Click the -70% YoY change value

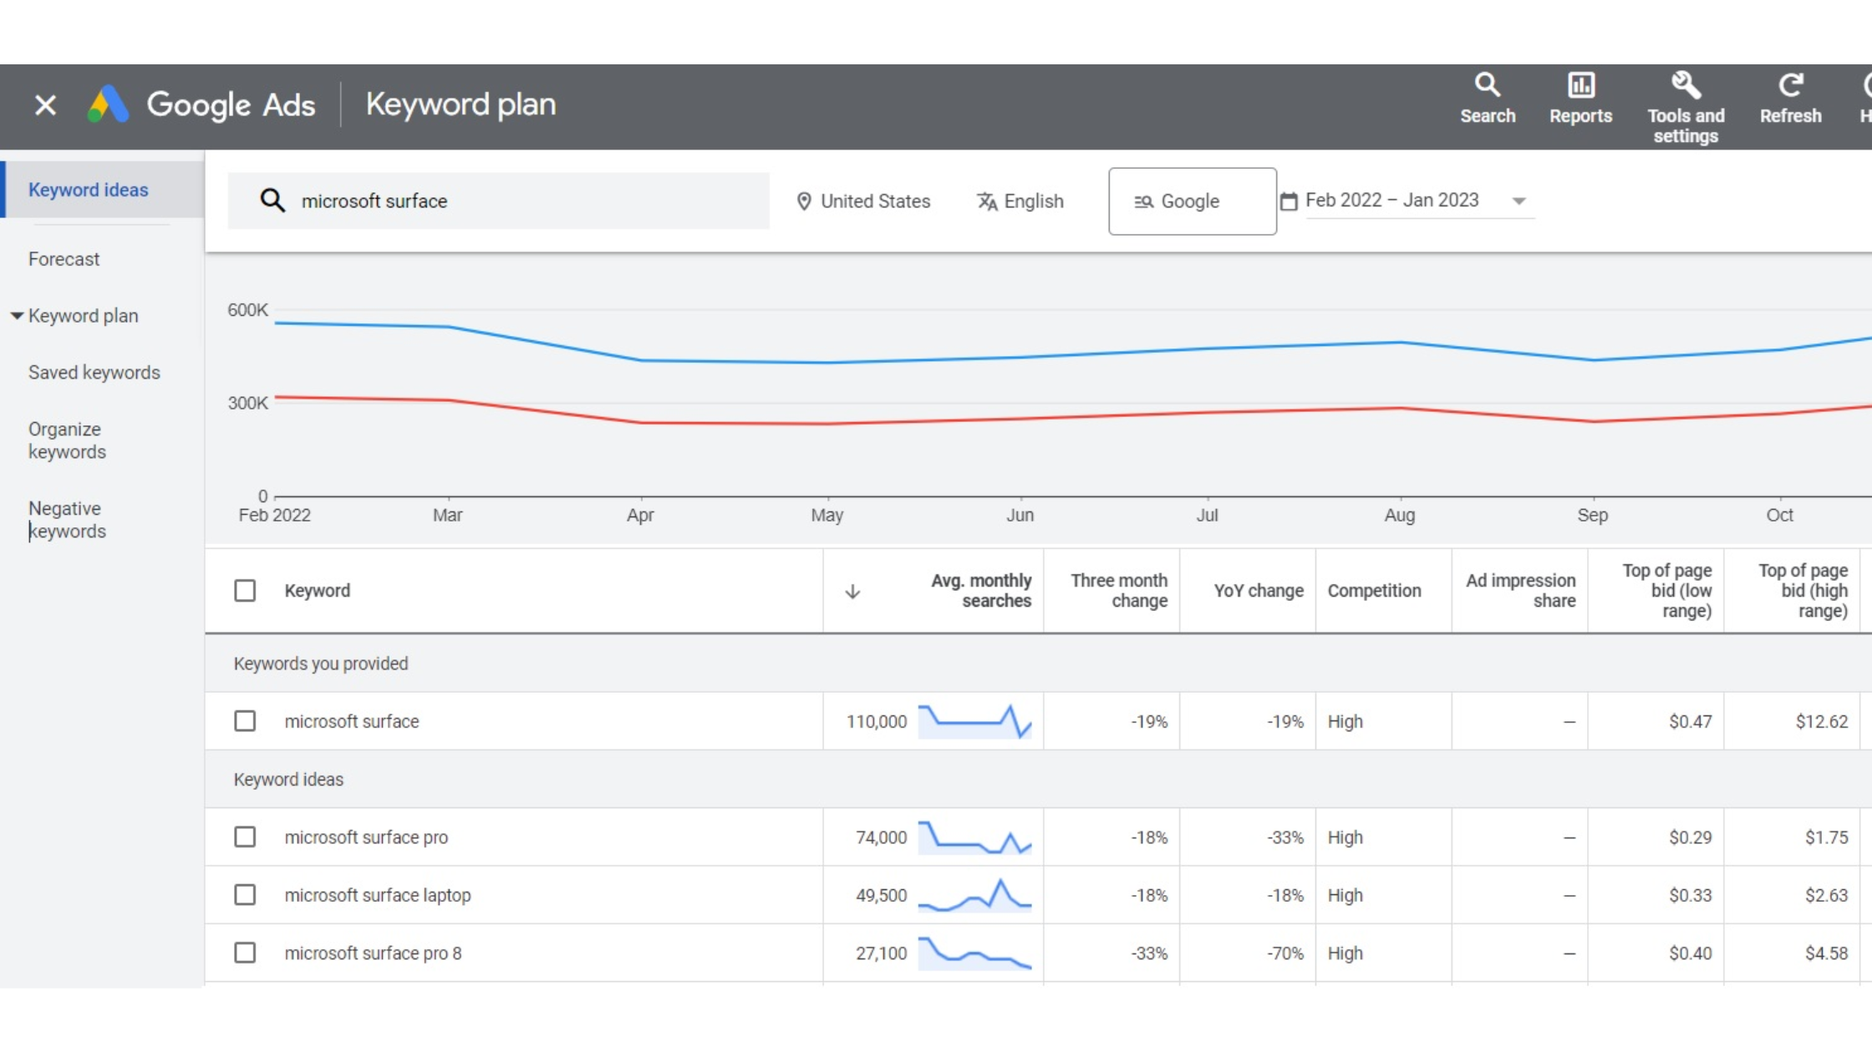click(1285, 953)
